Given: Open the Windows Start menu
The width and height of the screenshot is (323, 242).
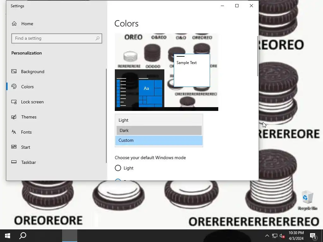Looking at the screenshot, I should (8, 236).
